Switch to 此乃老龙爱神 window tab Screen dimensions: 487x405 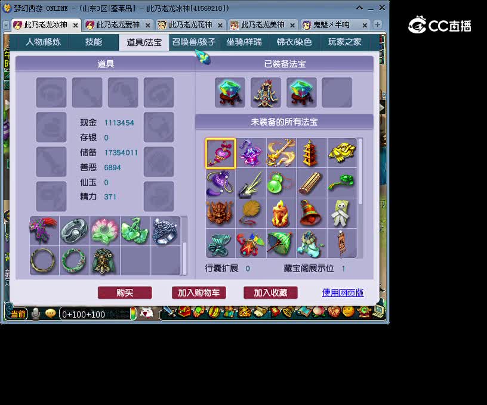(x=118, y=25)
